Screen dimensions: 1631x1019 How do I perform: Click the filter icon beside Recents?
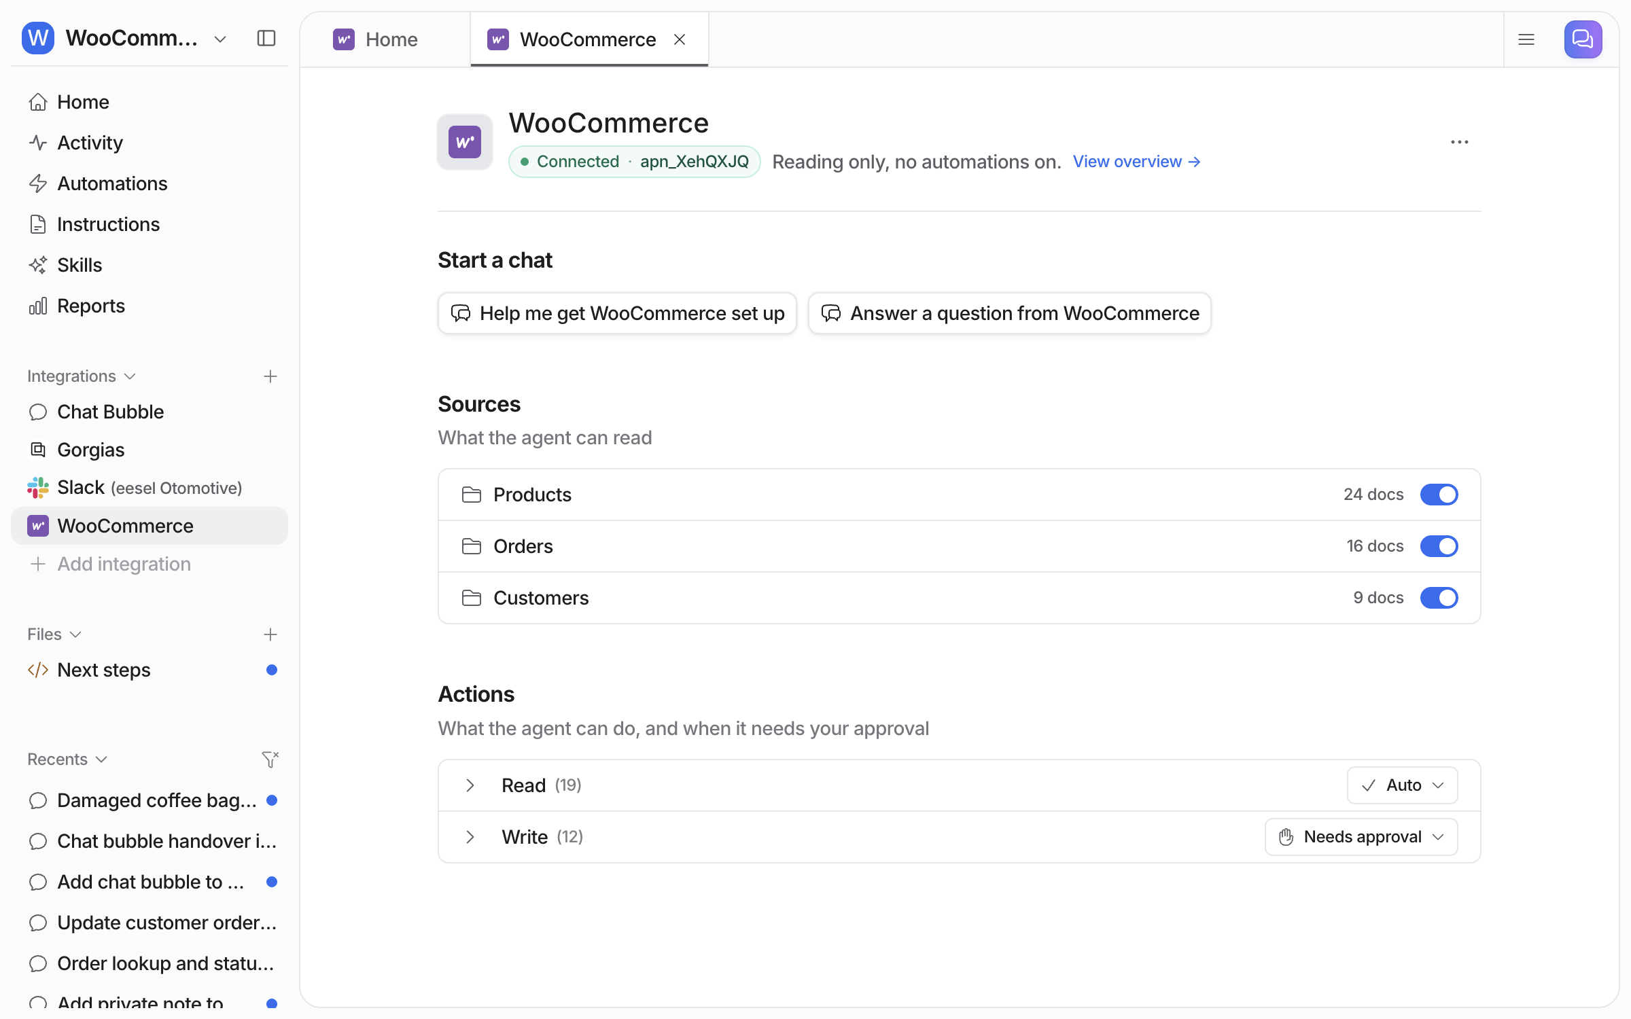tap(270, 759)
